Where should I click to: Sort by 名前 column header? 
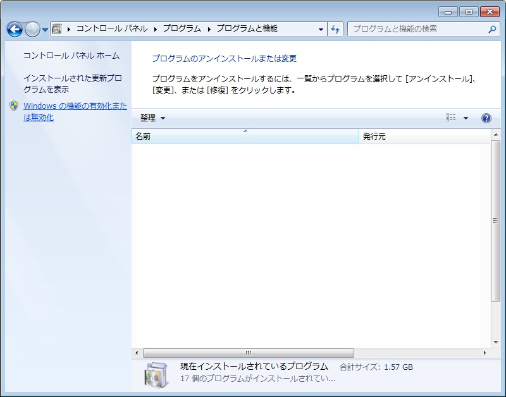tap(245, 136)
